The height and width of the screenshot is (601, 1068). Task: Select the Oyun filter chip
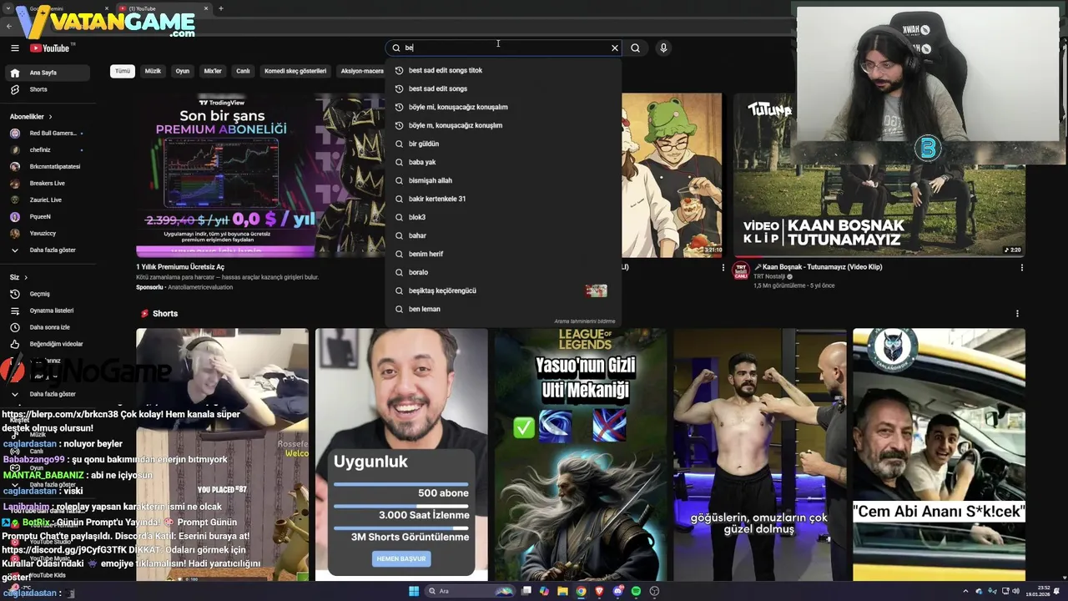point(182,71)
